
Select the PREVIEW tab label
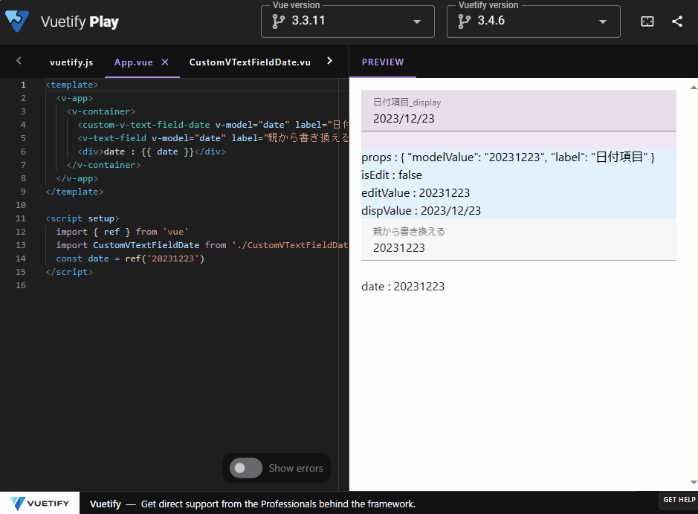(x=382, y=62)
